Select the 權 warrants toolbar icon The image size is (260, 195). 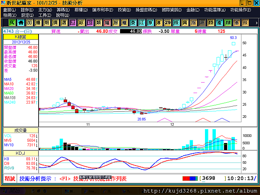[124, 23]
